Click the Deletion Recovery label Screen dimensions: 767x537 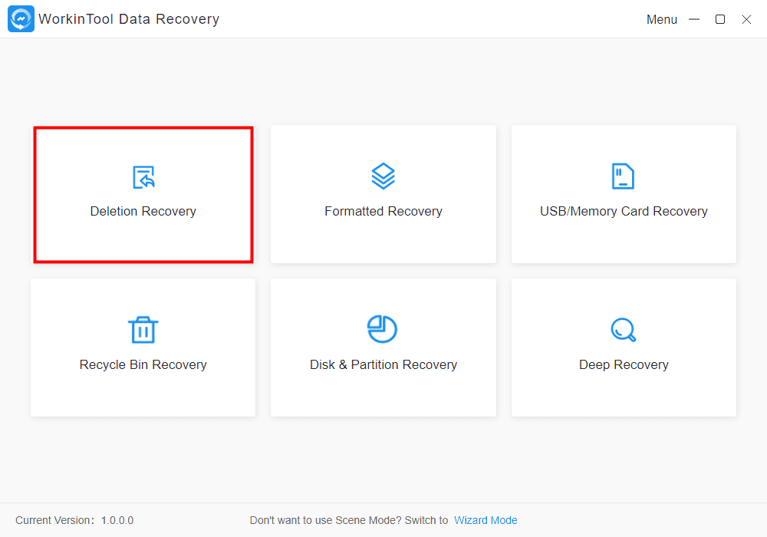pos(143,212)
